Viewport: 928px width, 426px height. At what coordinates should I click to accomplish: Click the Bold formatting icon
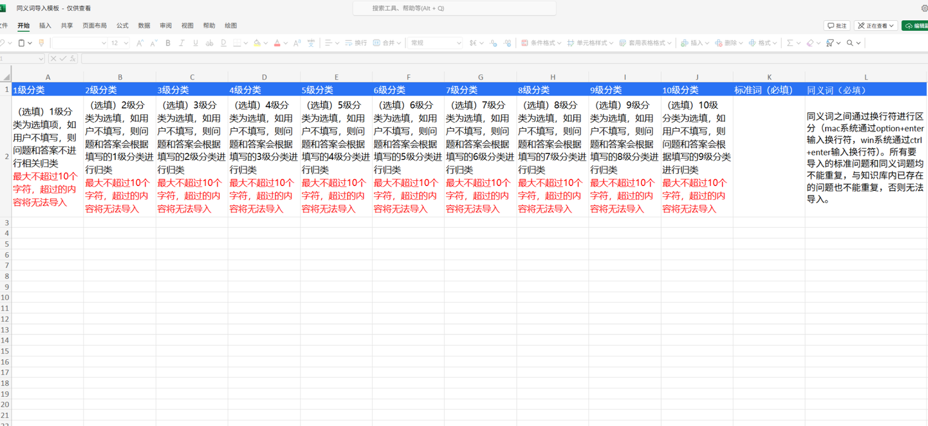tap(168, 43)
